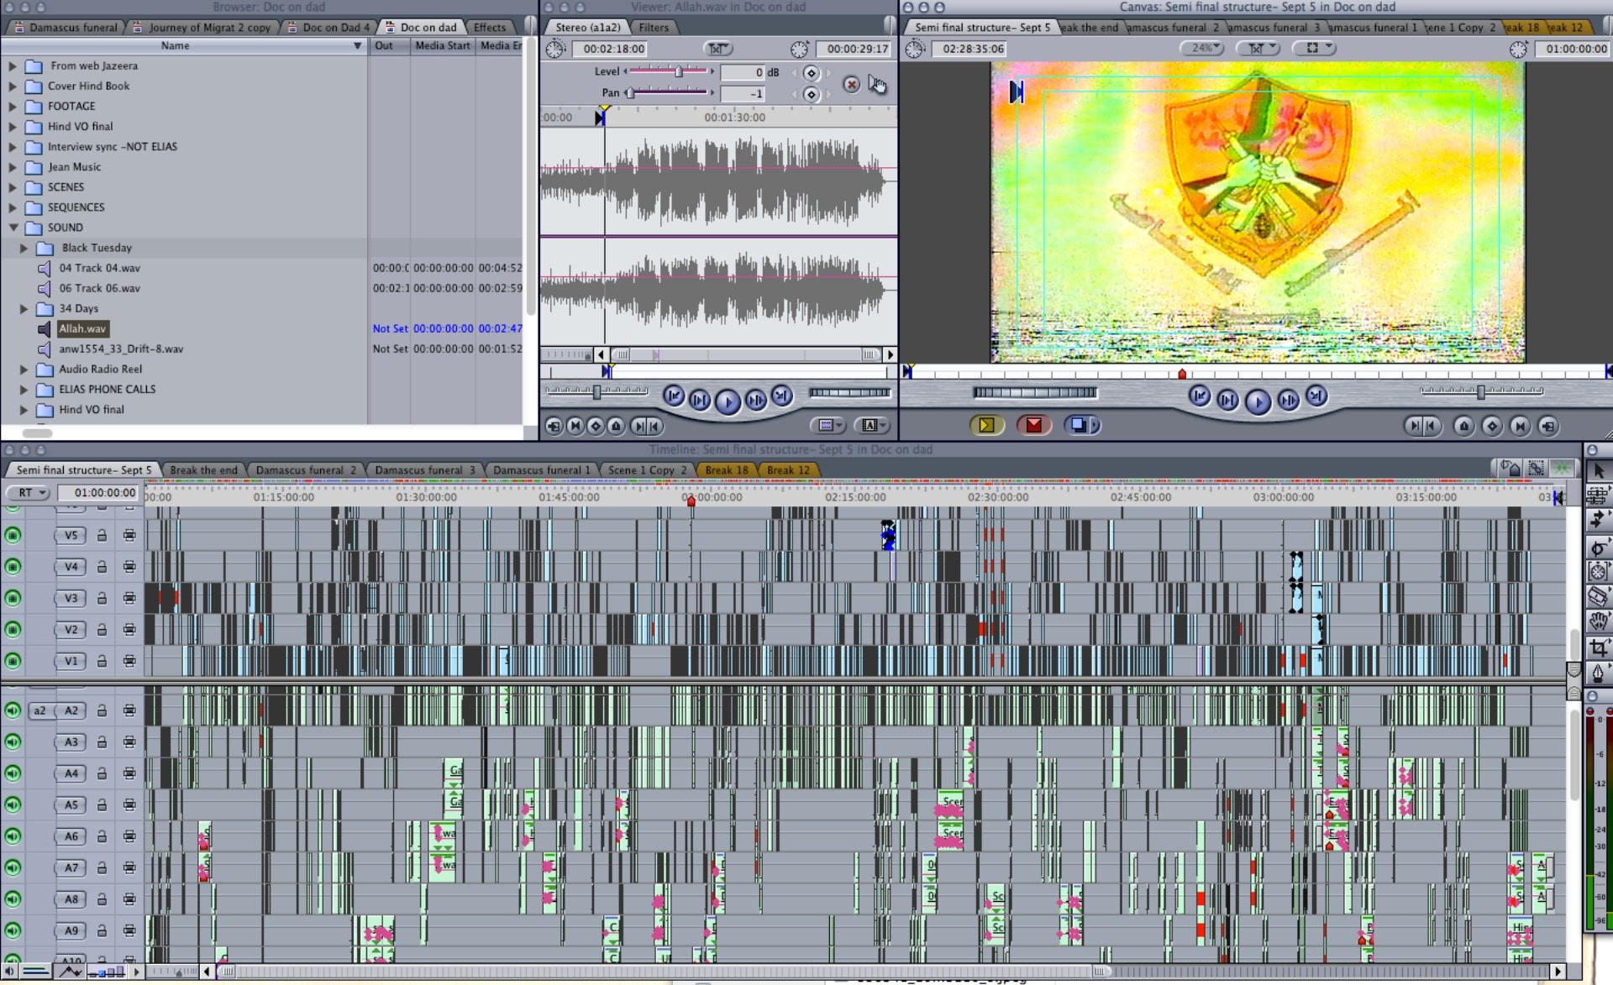Image resolution: width=1613 pixels, height=985 pixels.
Task: Open Break the end Timeline tab
Action: tap(203, 470)
